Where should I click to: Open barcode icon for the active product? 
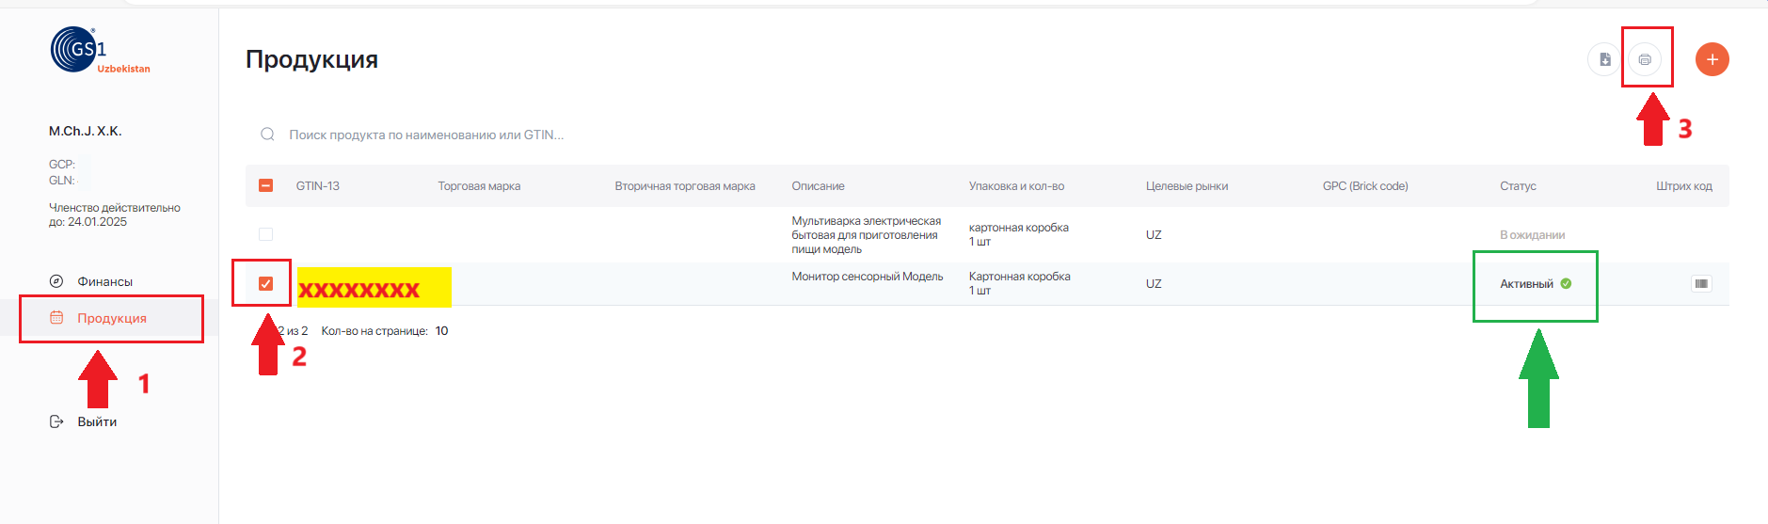[x=1700, y=283]
